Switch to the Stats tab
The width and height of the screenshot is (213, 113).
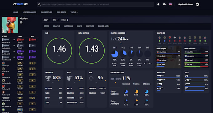tap(46, 26)
